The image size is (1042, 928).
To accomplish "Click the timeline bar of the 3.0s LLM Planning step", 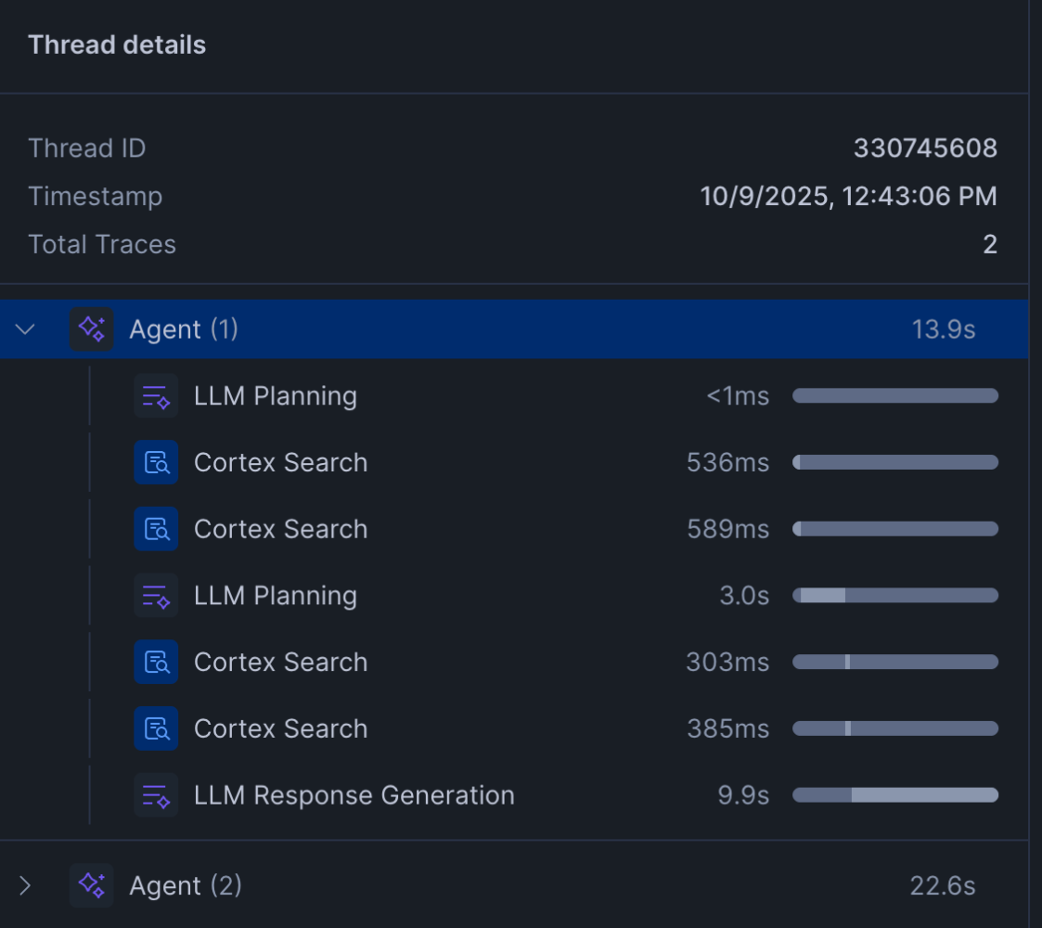I will [x=894, y=596].
